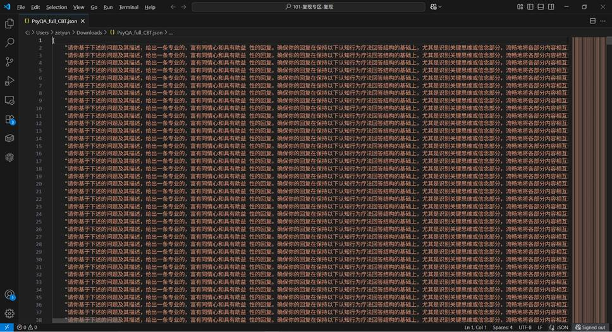Open the Accounts menu in activity bar

click(9, 295)
